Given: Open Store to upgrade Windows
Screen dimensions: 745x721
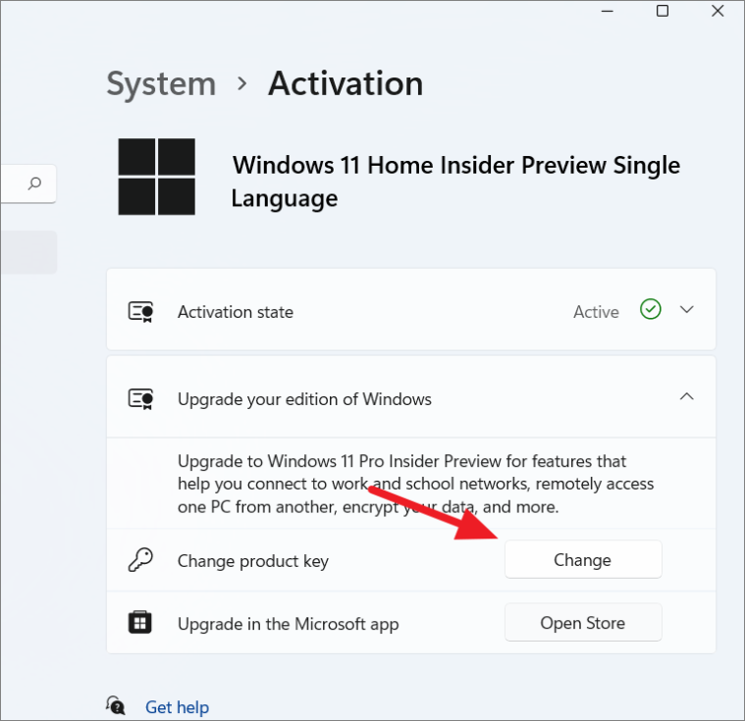Looking at the screenshot, I should point(583,622).
